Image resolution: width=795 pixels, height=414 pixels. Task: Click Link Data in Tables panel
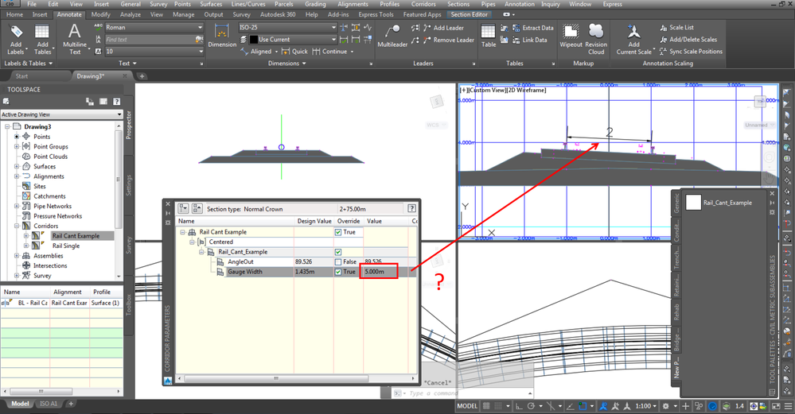(x=530, y=40)
